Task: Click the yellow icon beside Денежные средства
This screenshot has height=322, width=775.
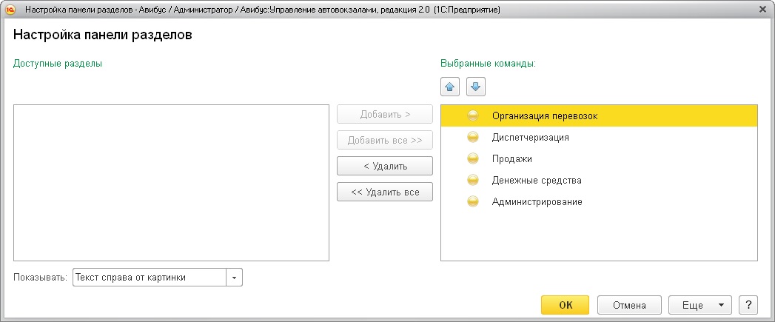Action: (473, 180)
